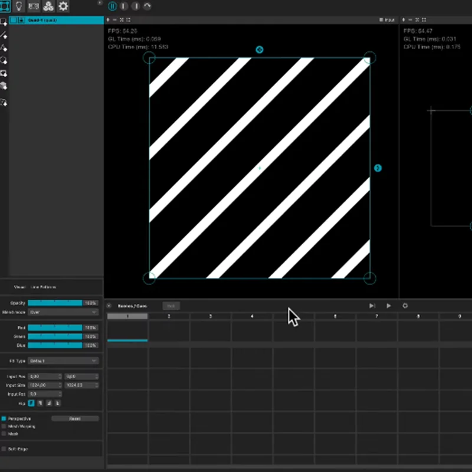This screenshot has height=472, width=472.
Task: Disable the Perspective checkbox
Action: [x=4, y=419]
